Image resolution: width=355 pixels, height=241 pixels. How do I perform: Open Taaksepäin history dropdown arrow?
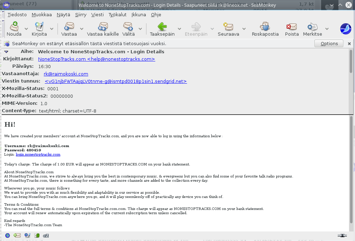(x=179, y=29)
